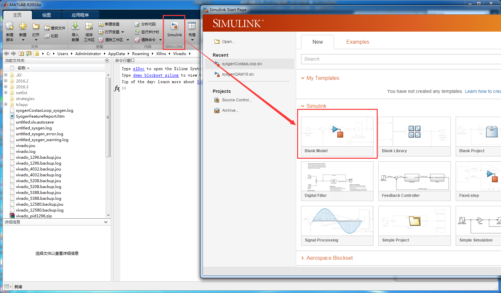Expand the .Xil folder tree node
The image size is (501, 293).
click(x=6, y=75)
